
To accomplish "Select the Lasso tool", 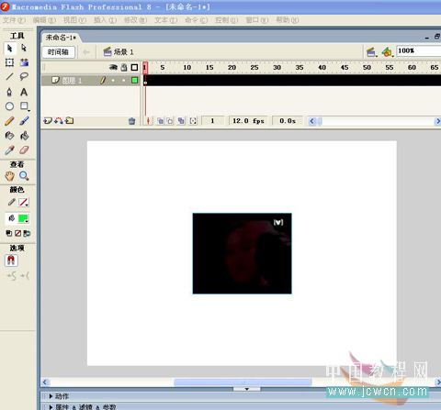I will coord(24,76).
